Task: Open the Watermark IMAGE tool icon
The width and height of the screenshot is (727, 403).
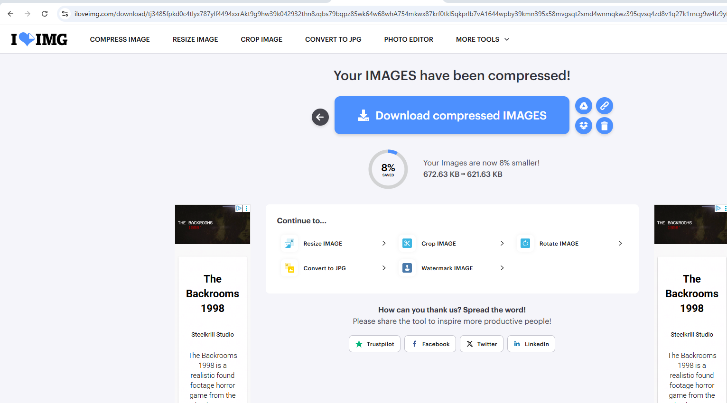Action: coord(407,267)
